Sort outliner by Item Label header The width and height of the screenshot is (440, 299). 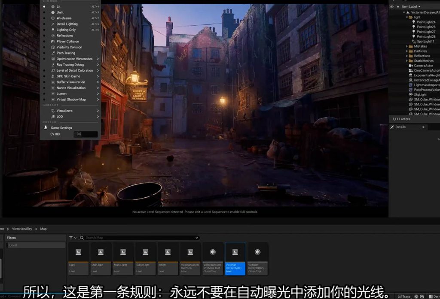tap(411, 6)
